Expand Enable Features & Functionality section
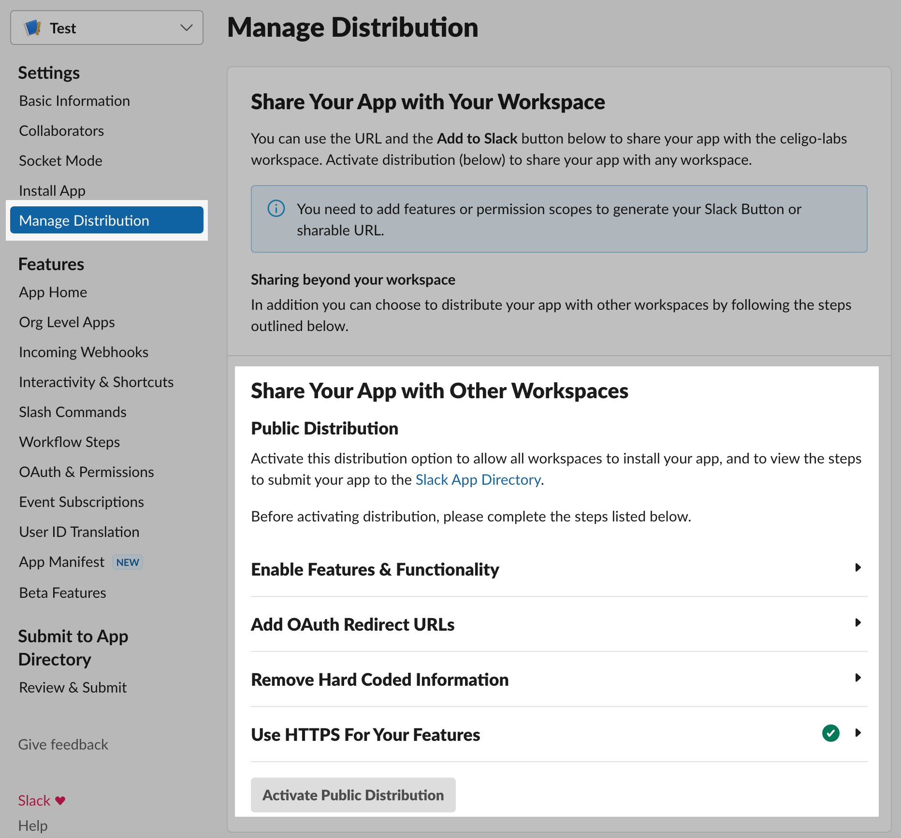This screenshot has height=838, width=901. [858, 567]
